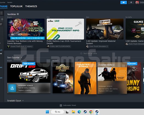Screen dimensions: 144x115
Task: Select the orange Counter Strike 2 cover
Action: click(86, 78)
